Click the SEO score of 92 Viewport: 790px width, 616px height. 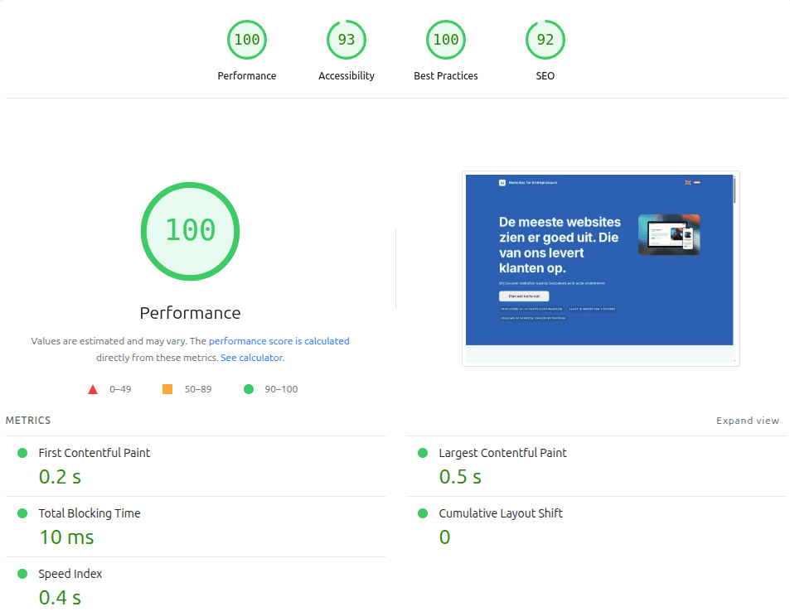[545, 39]
